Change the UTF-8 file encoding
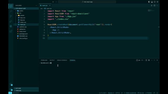 click(117, 93)
